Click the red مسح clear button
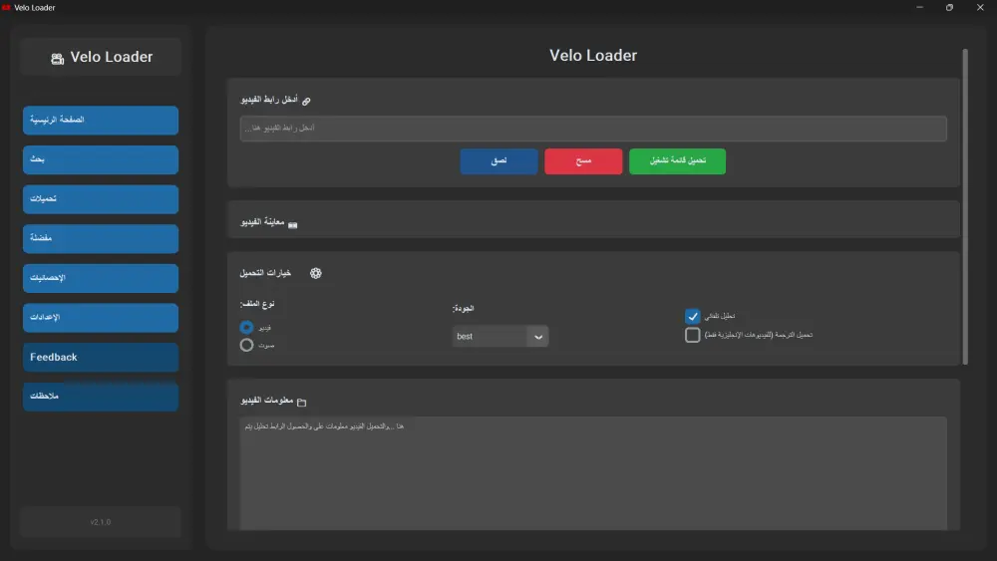 click(583, 160)
